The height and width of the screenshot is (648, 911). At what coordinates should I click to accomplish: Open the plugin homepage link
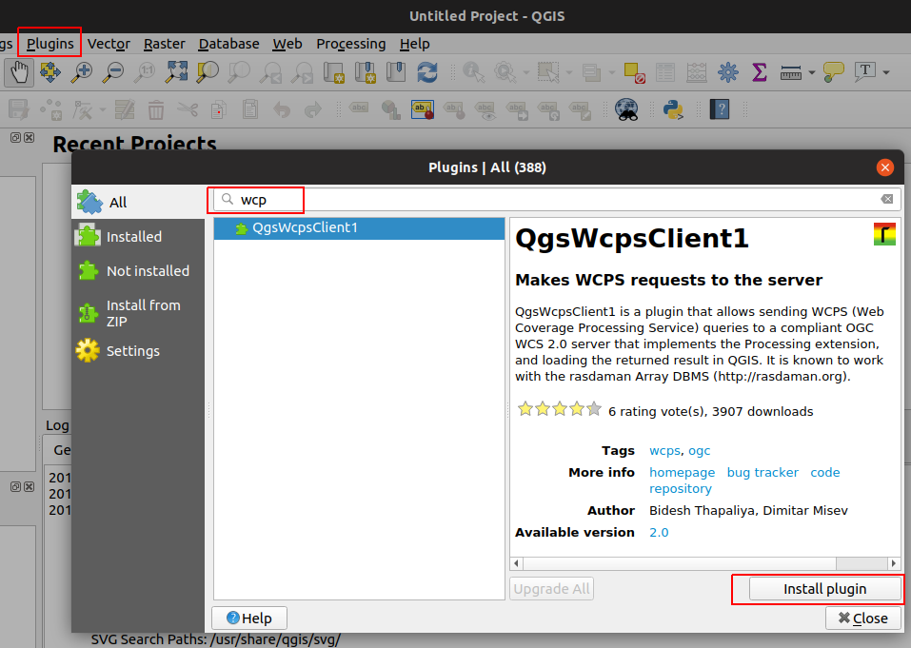tap(683, 473)
